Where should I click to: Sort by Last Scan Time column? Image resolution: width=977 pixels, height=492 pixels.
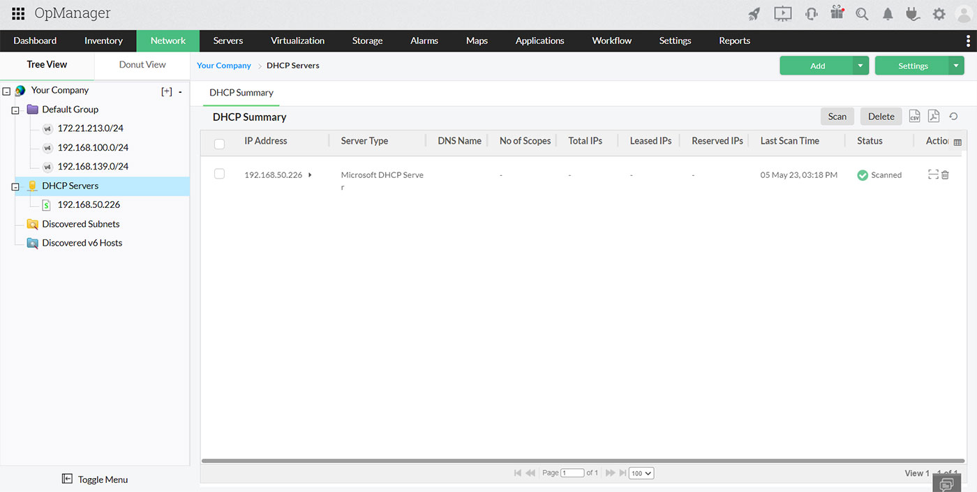coord(790,141)
